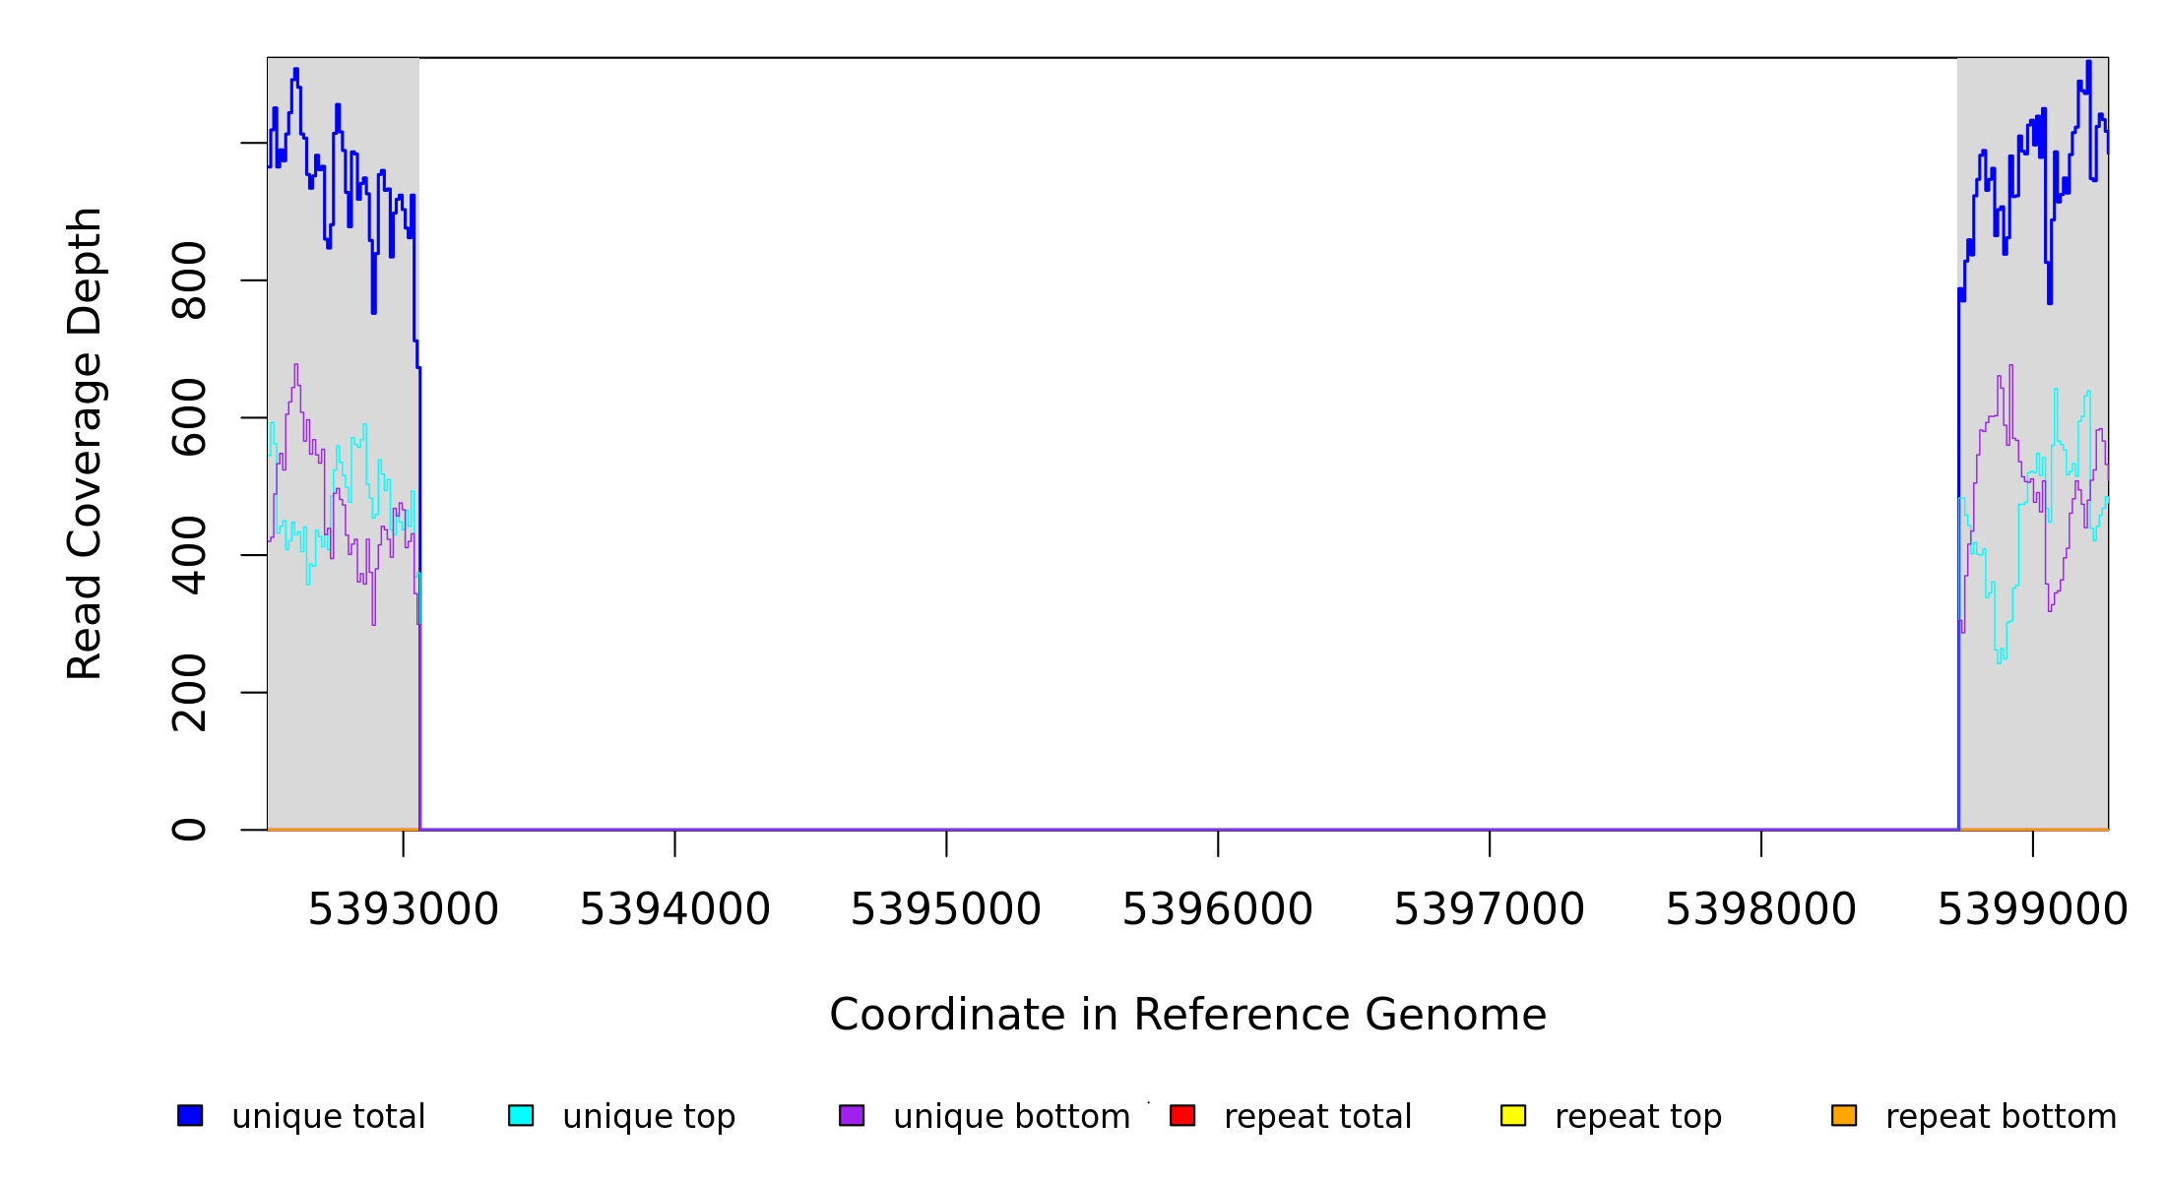The height and width of the screenshot is (1181, 2166).
Task: Click the 5399000 x-axis tick label
Action: 2032,909
